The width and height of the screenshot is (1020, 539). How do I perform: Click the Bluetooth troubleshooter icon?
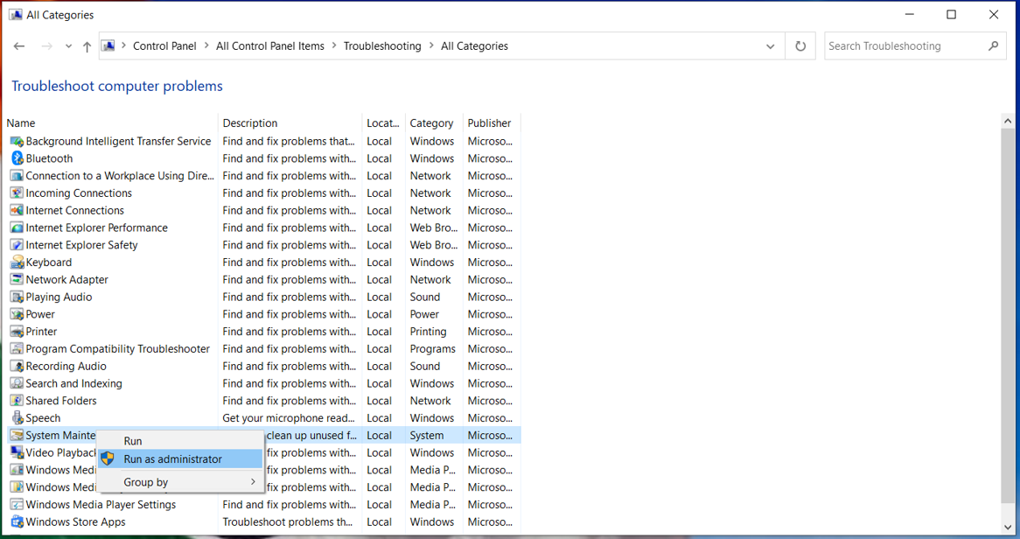point(17,158)
